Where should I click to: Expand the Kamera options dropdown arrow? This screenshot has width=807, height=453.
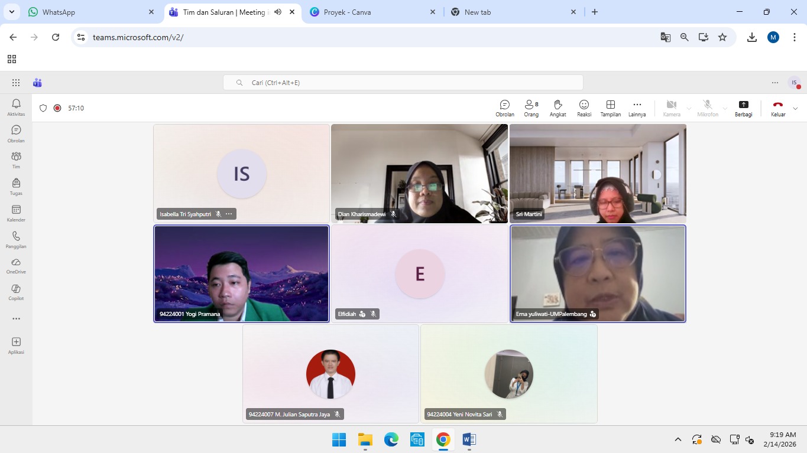689,109
